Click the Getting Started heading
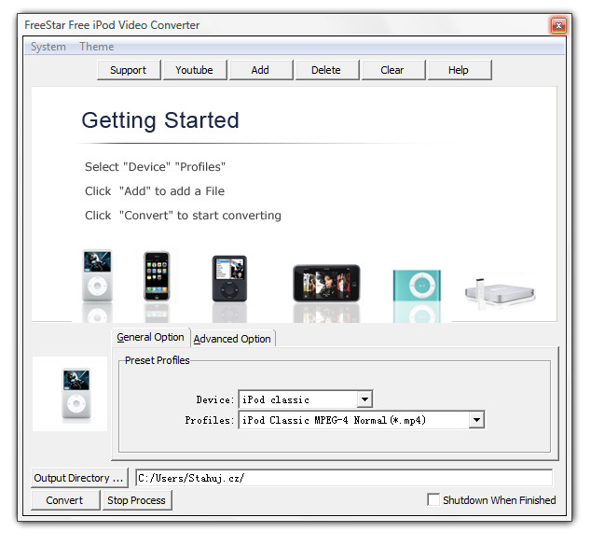Image resolution: width=591 pixels, height=546 pixels. pos(160,120)
